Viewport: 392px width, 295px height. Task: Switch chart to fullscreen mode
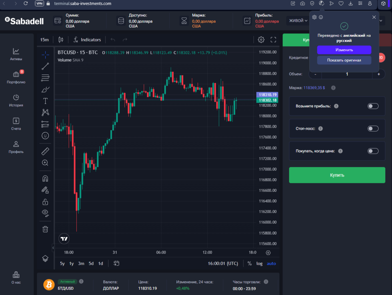273,40
